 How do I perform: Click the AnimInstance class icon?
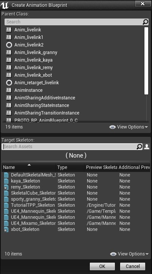point(9,90)
